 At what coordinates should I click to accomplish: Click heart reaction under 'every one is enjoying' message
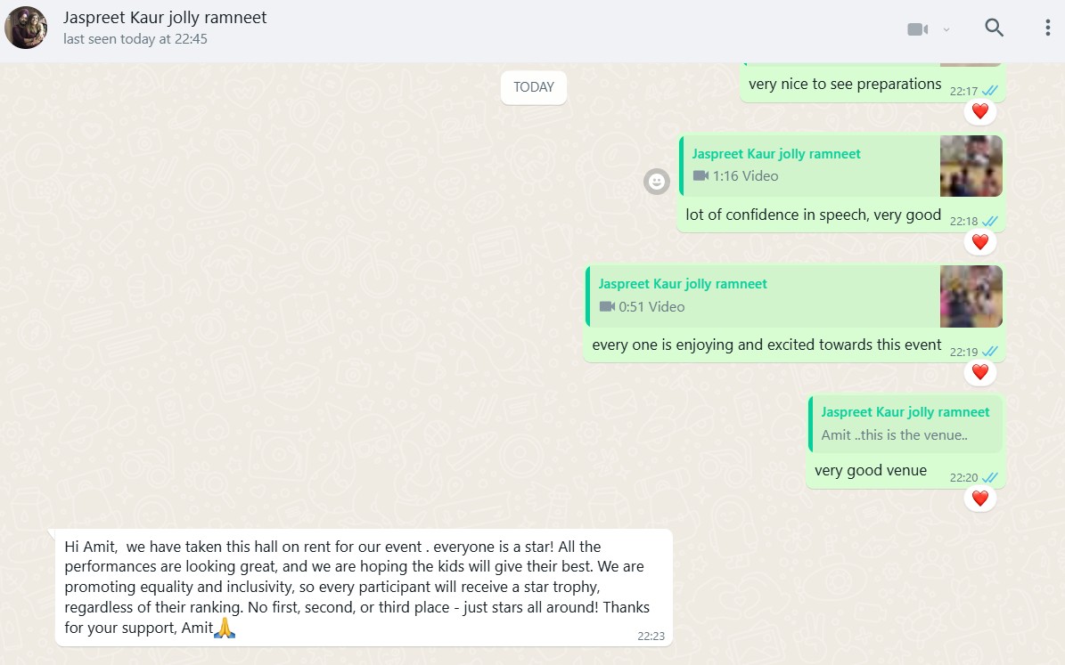[980, 372]
